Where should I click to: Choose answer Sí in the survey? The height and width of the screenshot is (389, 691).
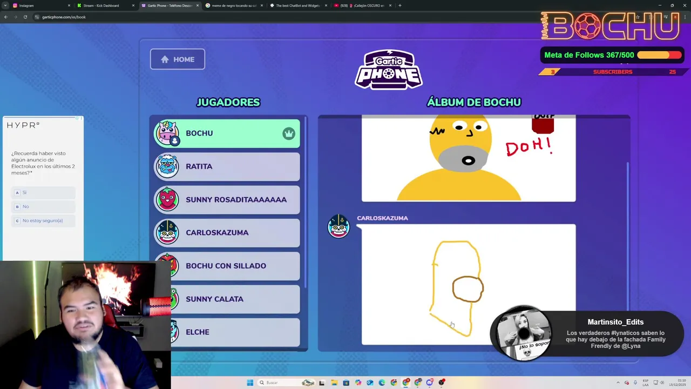pos(44,192)
